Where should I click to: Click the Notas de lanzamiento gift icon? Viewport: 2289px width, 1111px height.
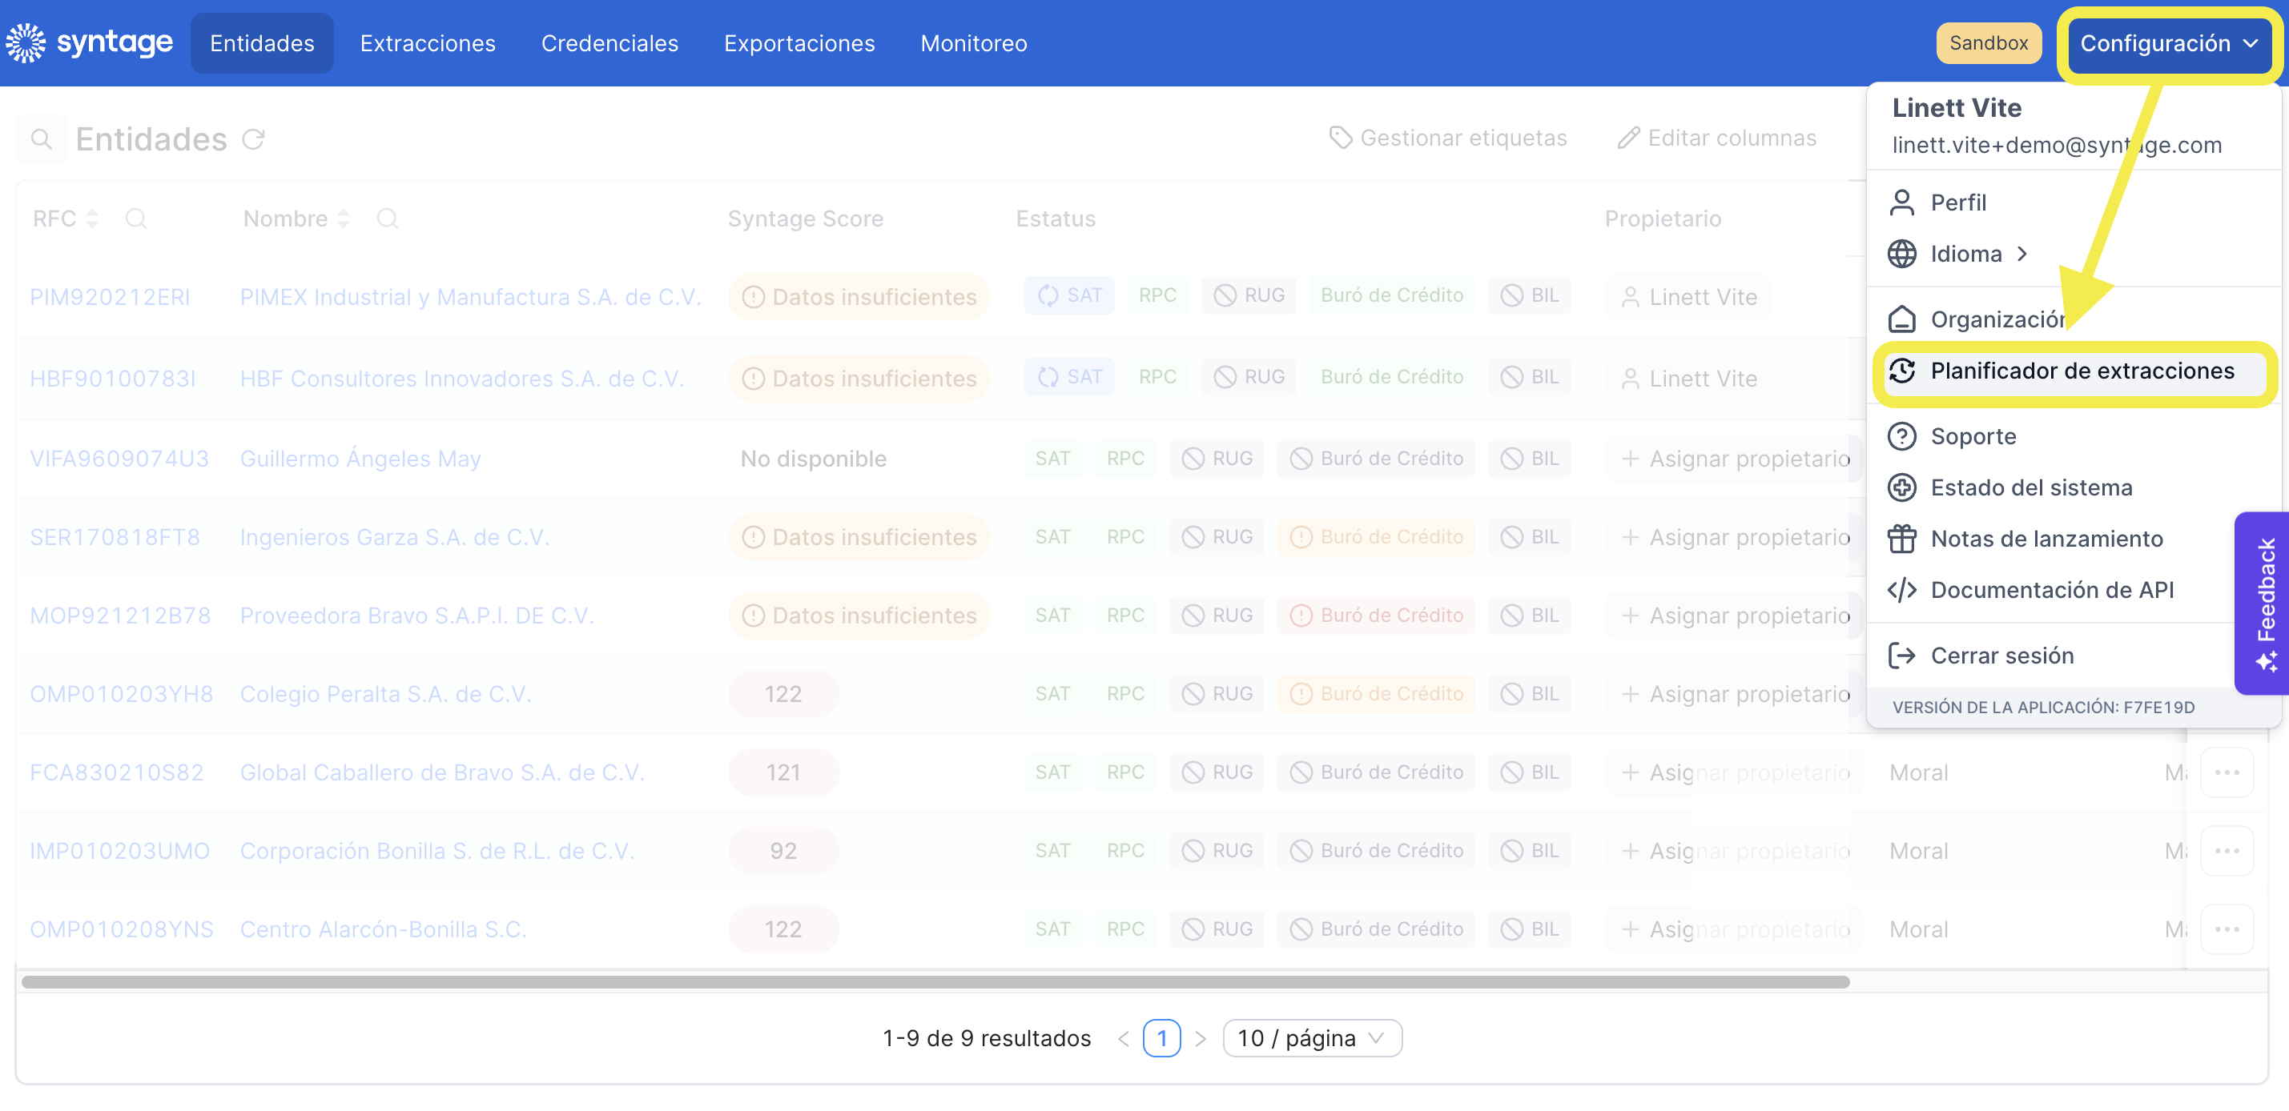1901,539
